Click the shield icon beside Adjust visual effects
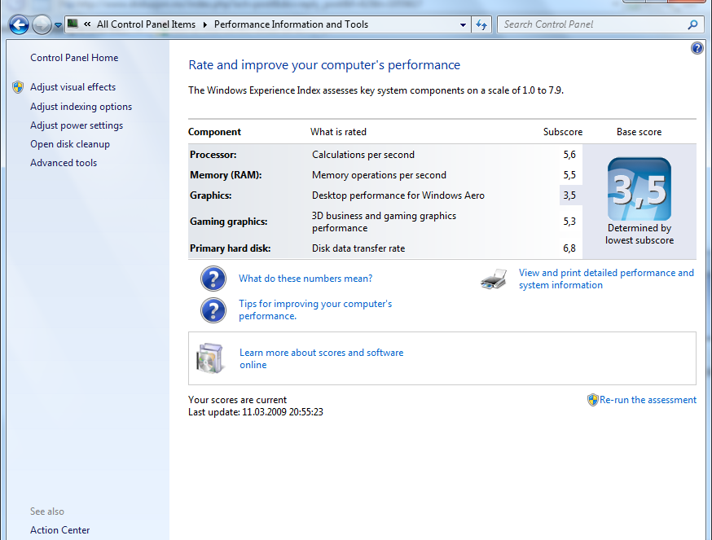This screenshot has width=712, height=540. point(18,87)
